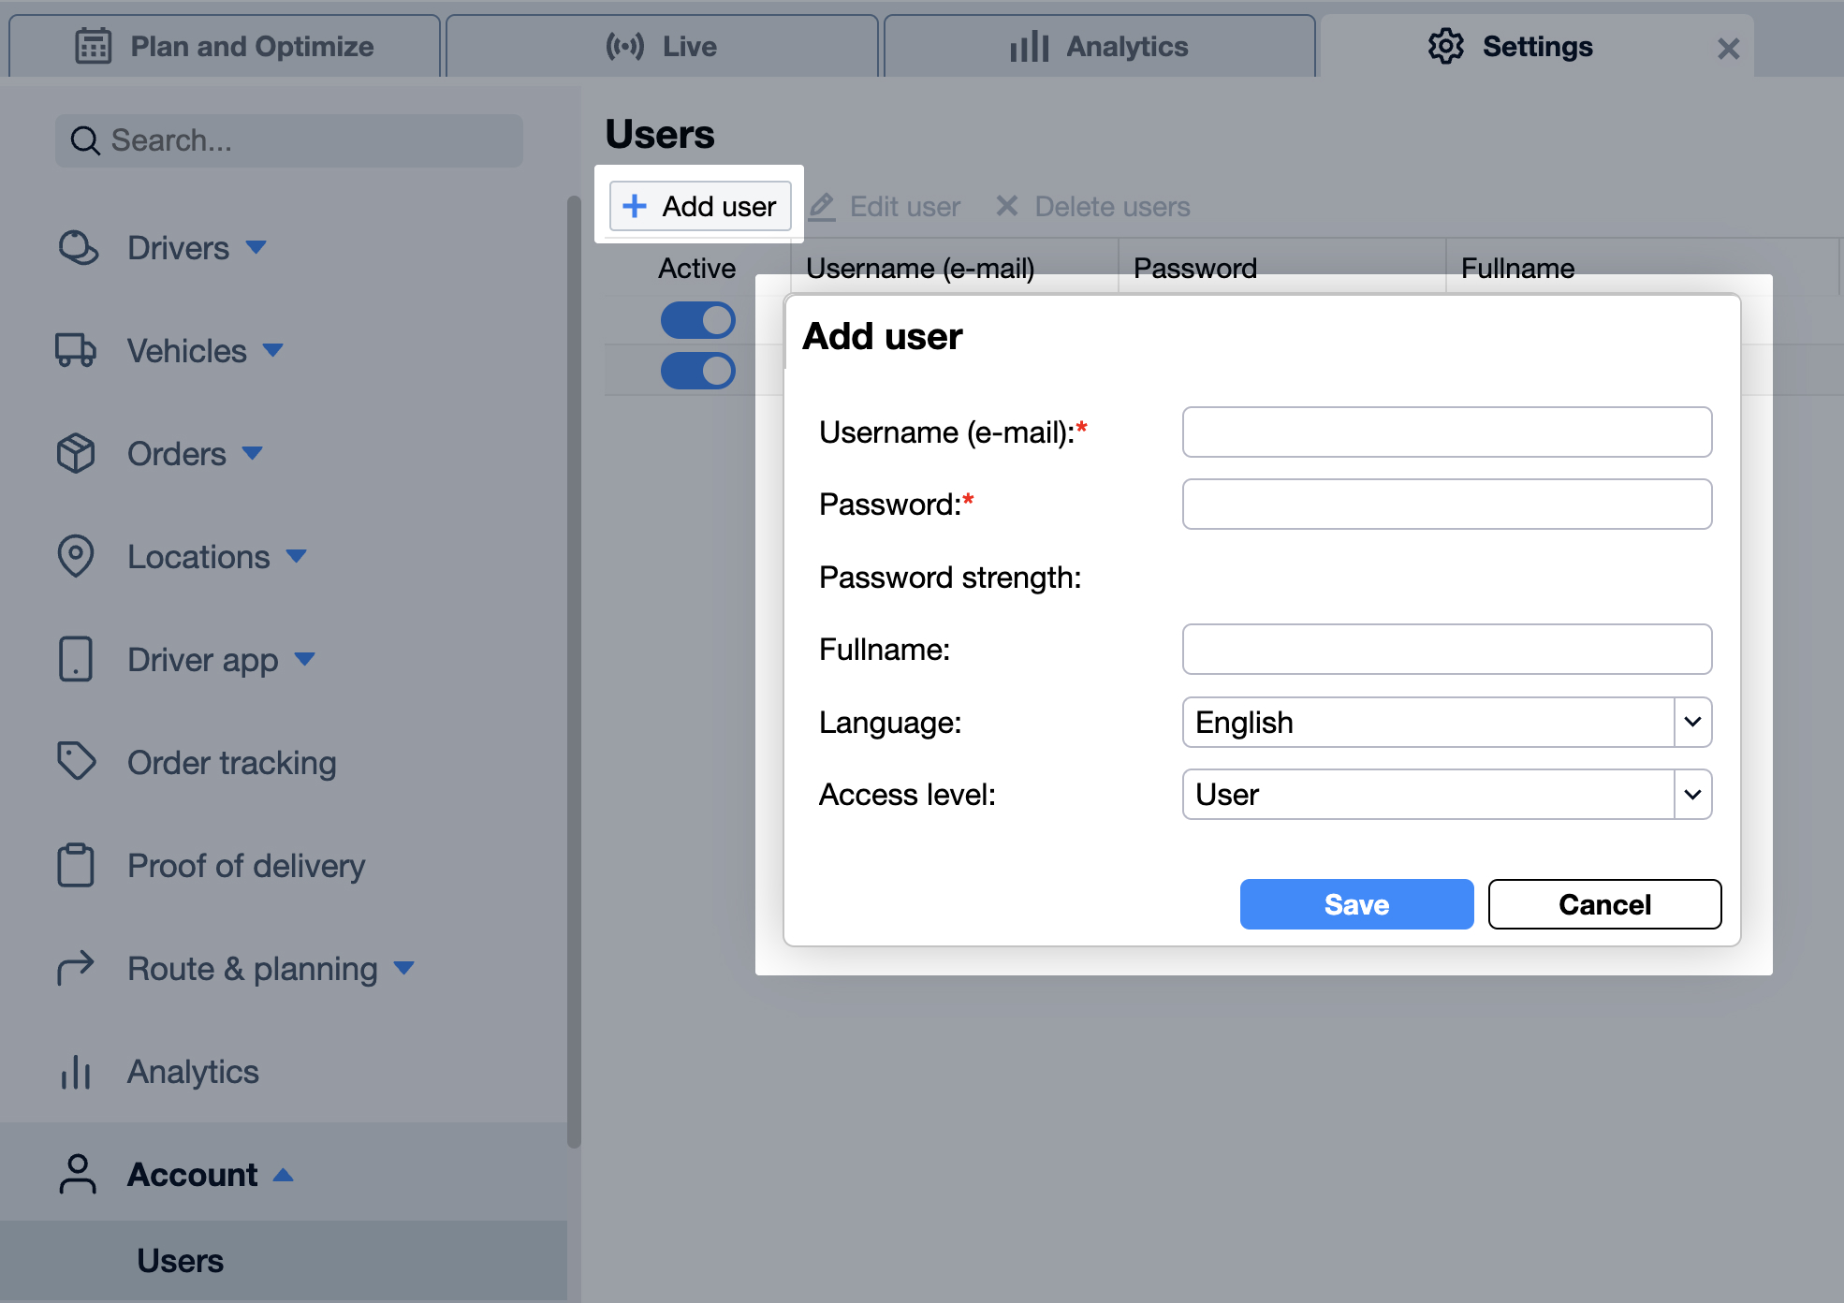The image size is (1844, 1303).
Task: Switch to the Live tab
Action: pyautogui.click(x=662, y=46)
